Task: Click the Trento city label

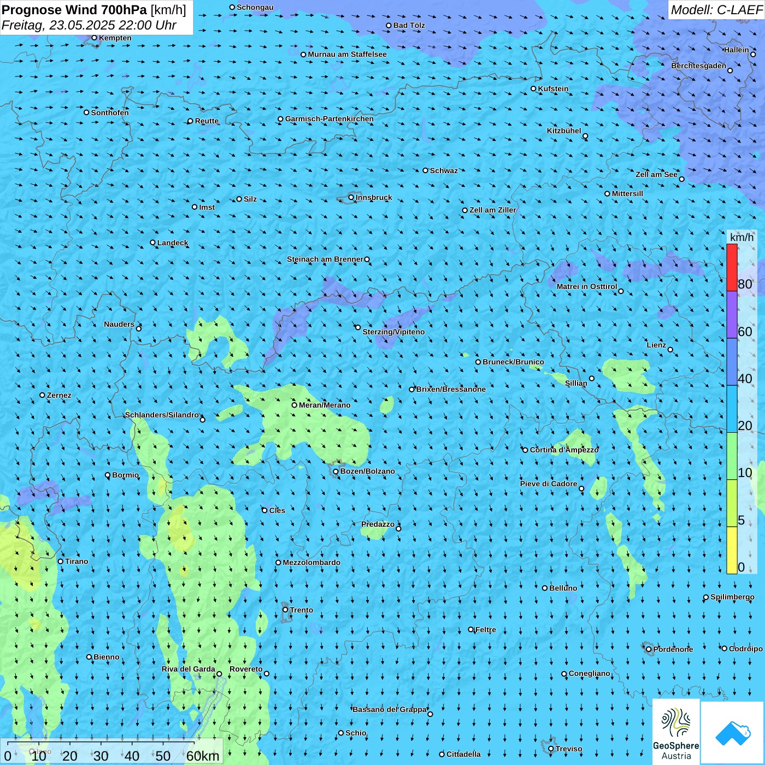Action: (302, 610)
